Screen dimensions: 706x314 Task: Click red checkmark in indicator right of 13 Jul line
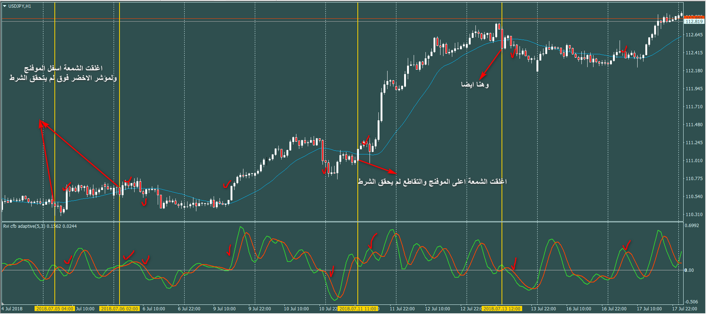coord(514,263)
